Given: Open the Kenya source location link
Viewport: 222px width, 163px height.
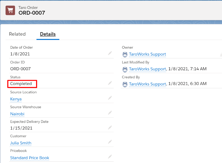Looking at the screenshot, I should 16,99.
